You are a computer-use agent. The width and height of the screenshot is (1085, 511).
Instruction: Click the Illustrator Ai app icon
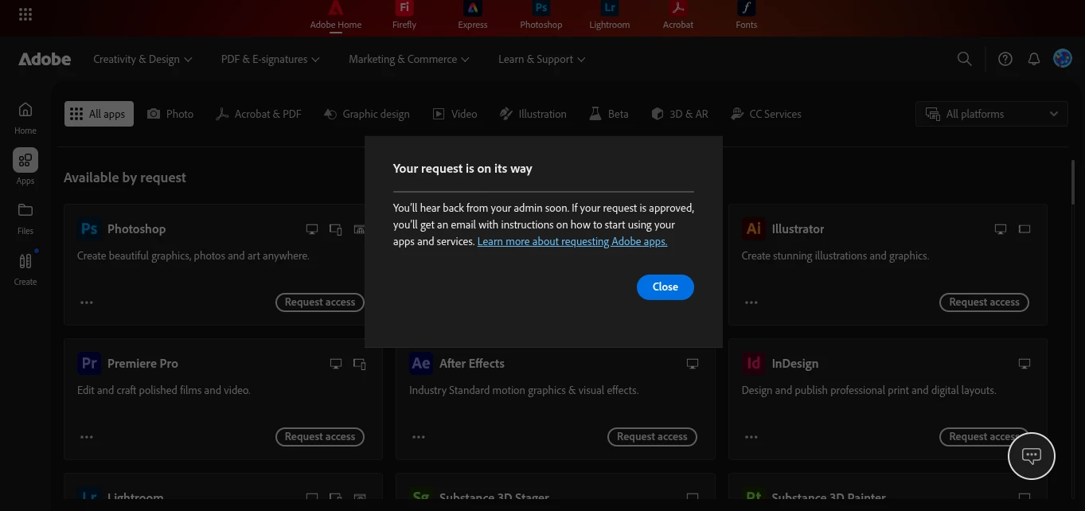click(x=753, y=229)
